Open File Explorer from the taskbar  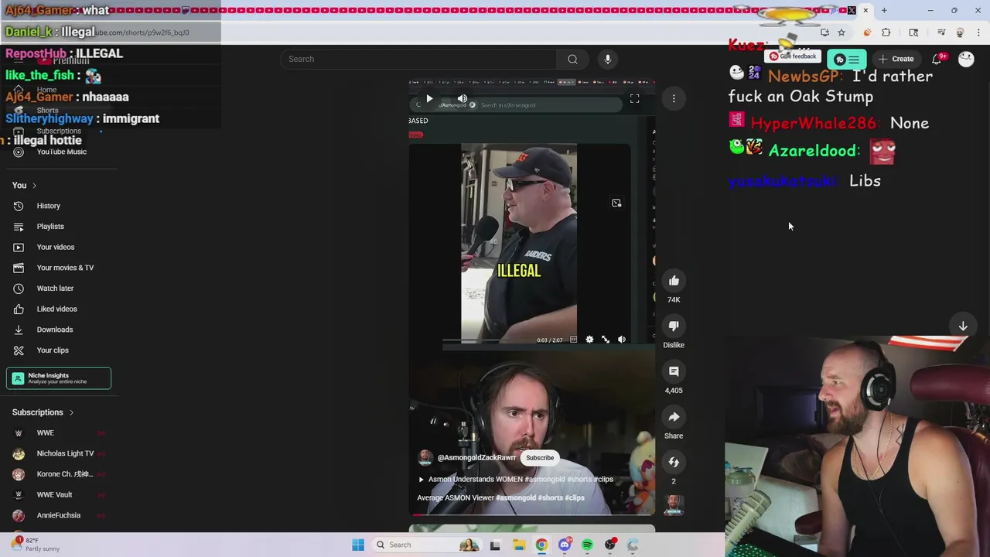(518, 545)
